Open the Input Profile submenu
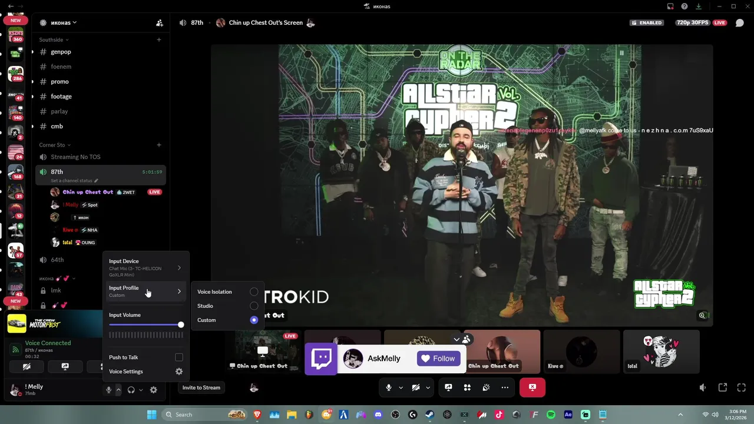 pos(145,291)
